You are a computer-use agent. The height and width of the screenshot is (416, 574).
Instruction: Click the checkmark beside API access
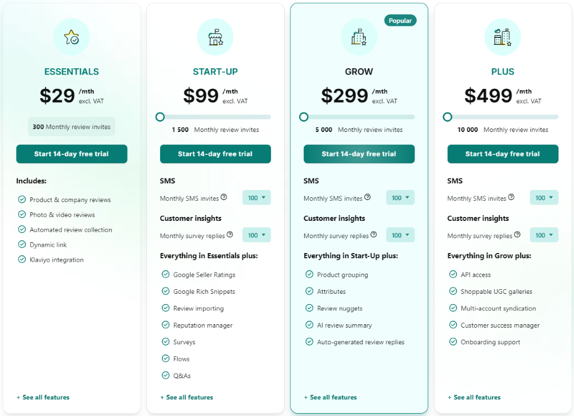coord(453,275)
